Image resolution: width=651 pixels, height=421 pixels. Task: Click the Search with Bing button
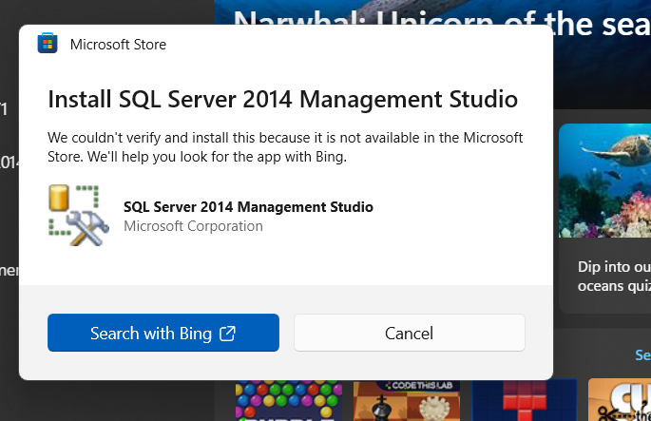click(163, 333)
